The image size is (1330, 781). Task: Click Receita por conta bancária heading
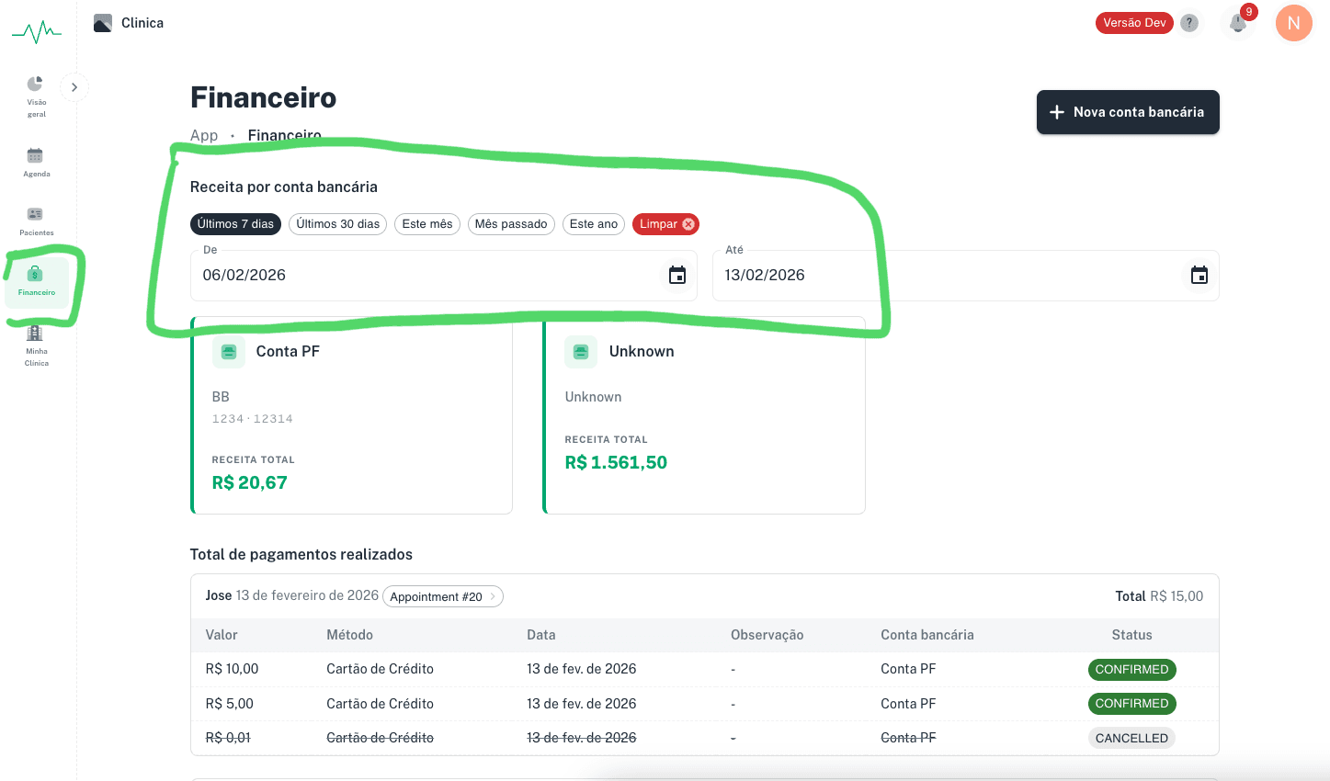click(284, 187)
